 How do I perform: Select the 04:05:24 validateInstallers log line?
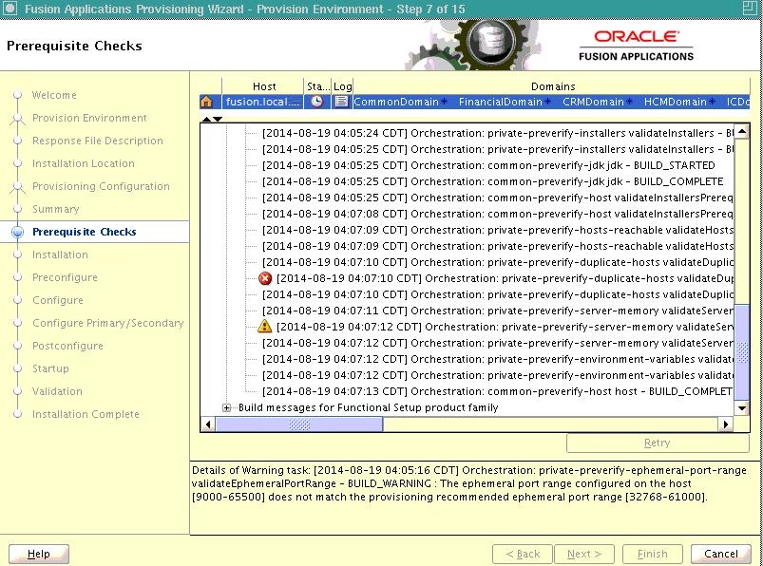coord(498,133)
